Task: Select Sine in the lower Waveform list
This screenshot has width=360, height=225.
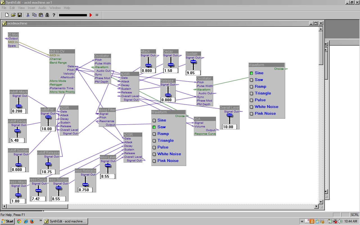Action: tap(159, 120)
